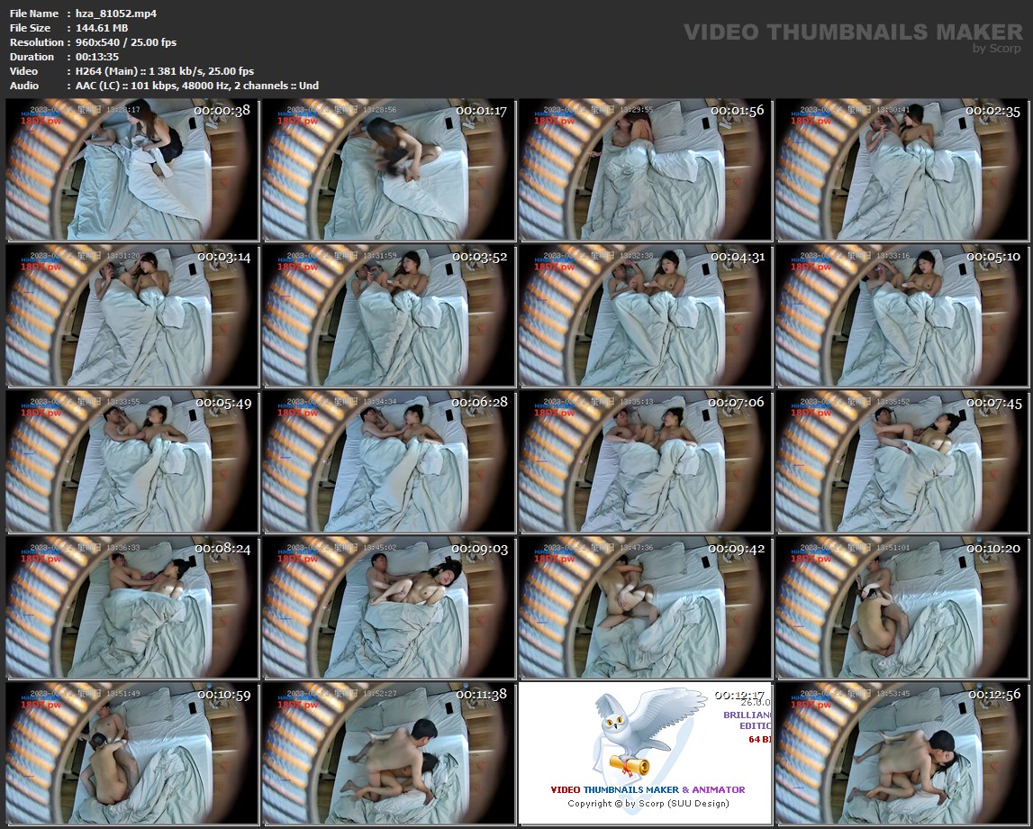Click the 'VIDEO THUMBNAILS MAKER & ANIMATOR' banner text
Viewport: 1033px width, 829px height.
648,789
